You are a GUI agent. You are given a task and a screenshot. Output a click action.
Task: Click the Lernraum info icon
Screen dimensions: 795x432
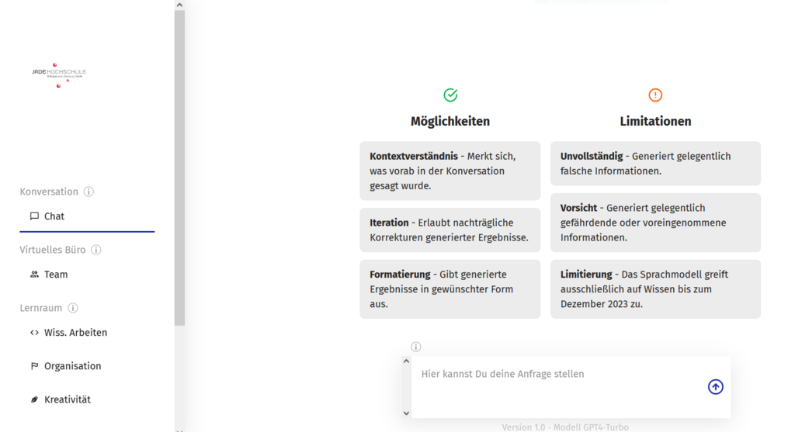click(x=73, y=308)
